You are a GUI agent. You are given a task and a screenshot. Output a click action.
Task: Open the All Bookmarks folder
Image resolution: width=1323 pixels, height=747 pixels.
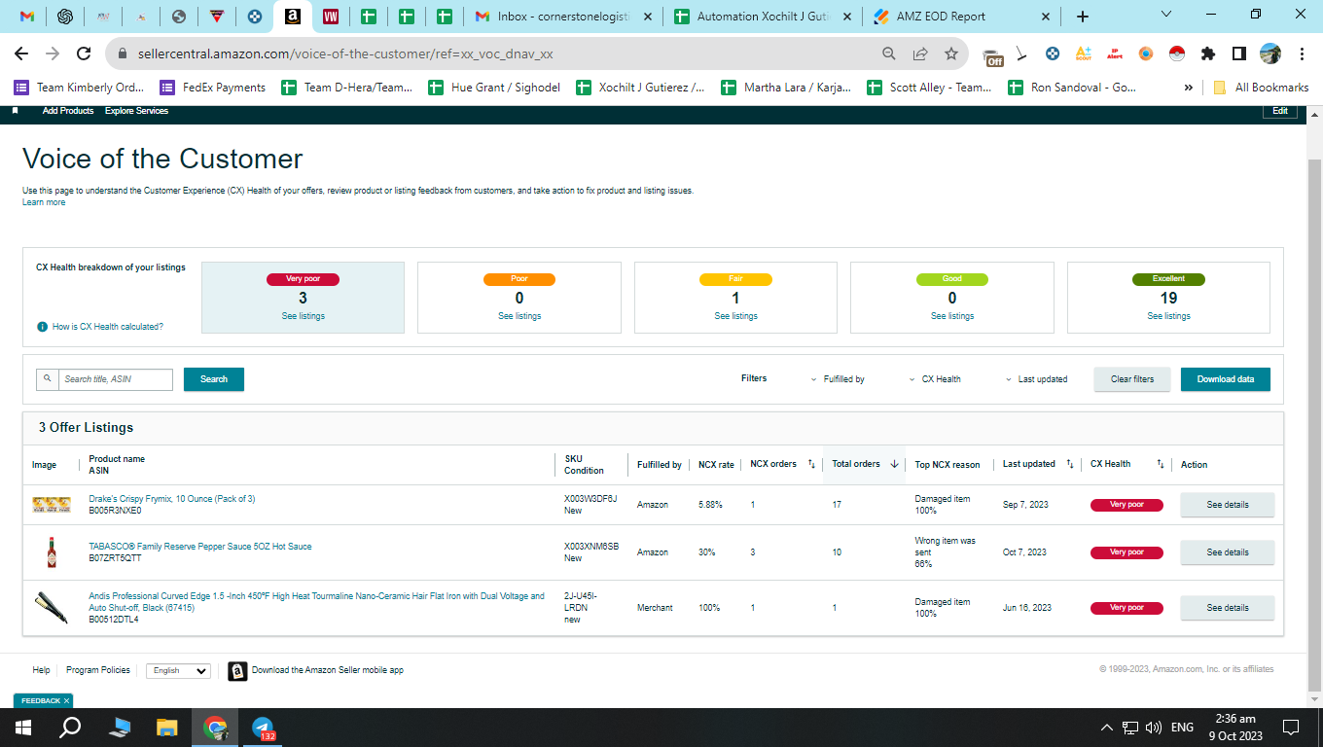[1261, 88]
